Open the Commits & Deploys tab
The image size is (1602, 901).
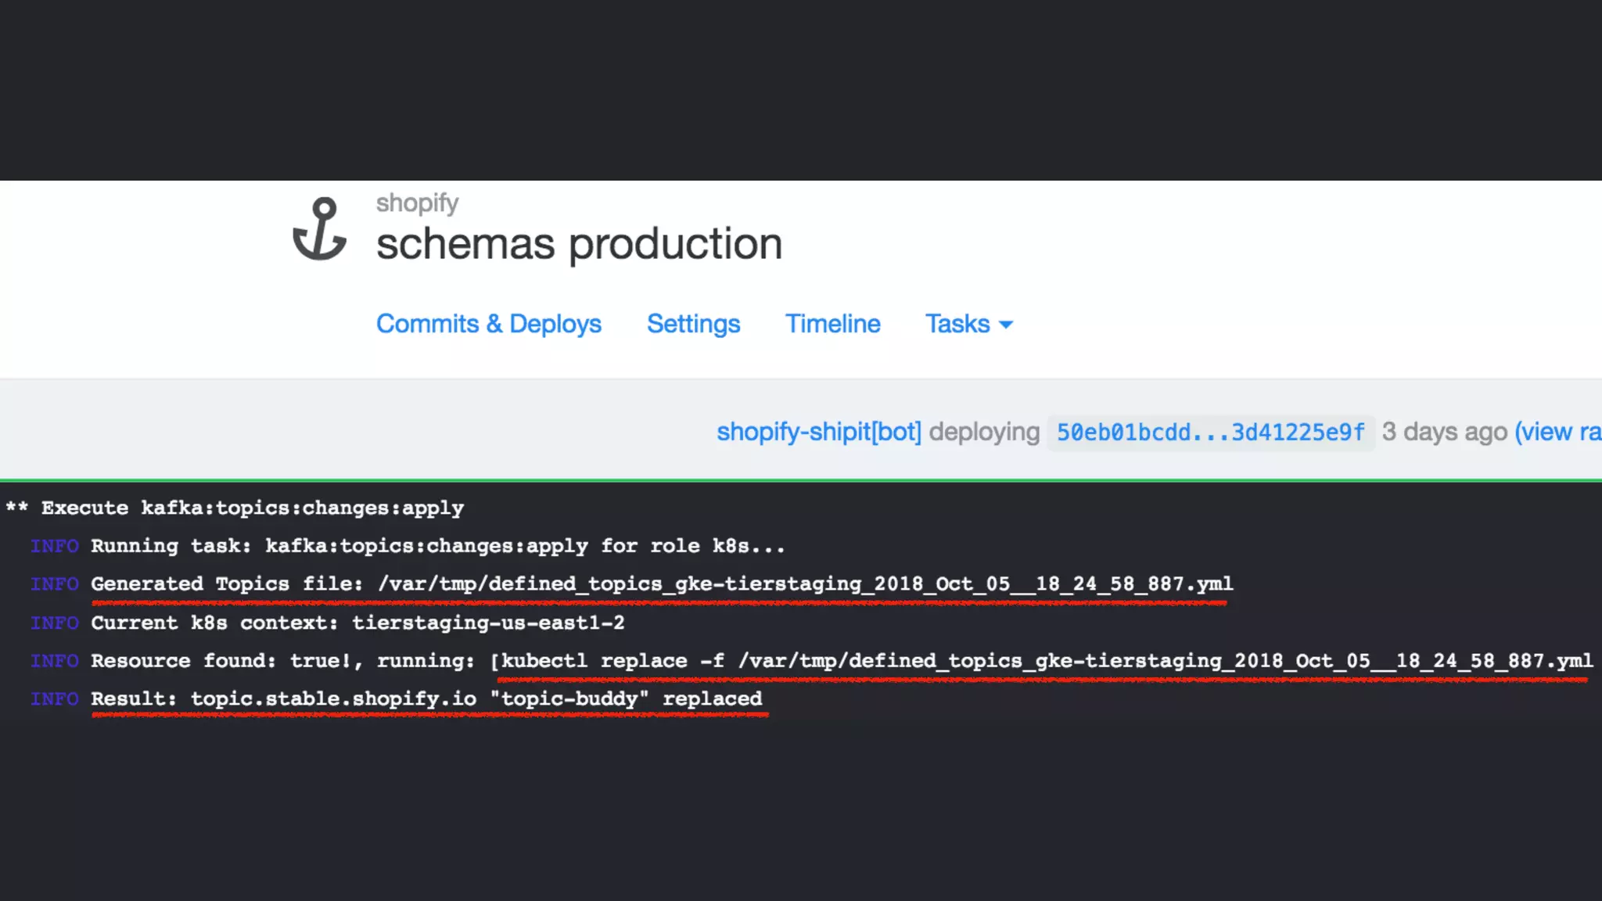(488, 324)
